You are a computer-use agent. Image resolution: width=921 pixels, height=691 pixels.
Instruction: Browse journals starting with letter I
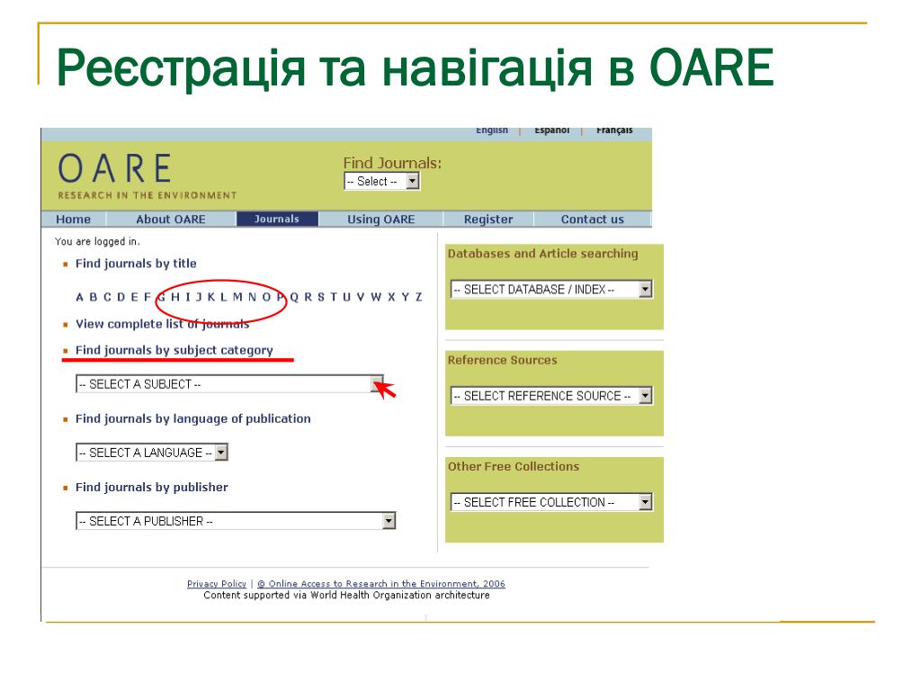[187, 297]
